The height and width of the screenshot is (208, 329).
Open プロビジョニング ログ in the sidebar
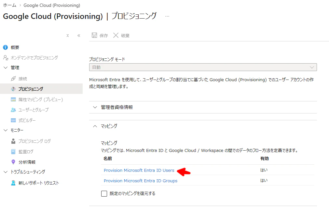[34, 141]
